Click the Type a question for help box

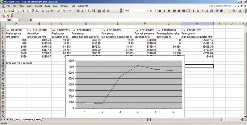tap(221, 6)
